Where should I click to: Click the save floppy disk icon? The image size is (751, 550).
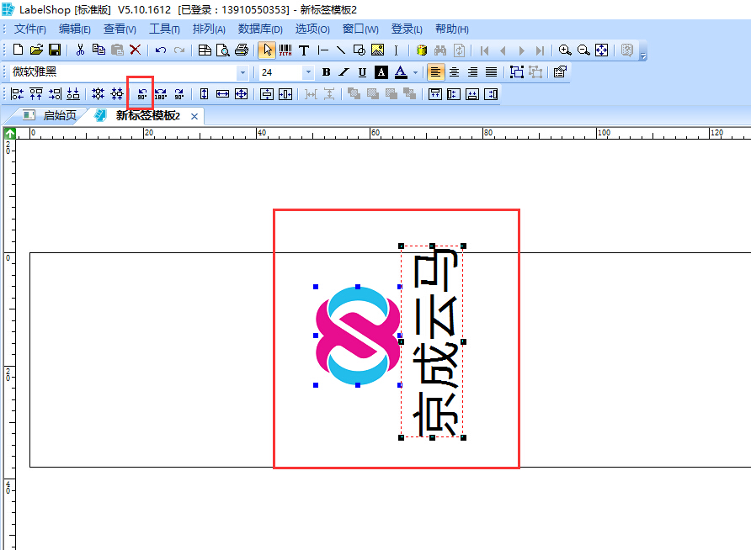55,50
